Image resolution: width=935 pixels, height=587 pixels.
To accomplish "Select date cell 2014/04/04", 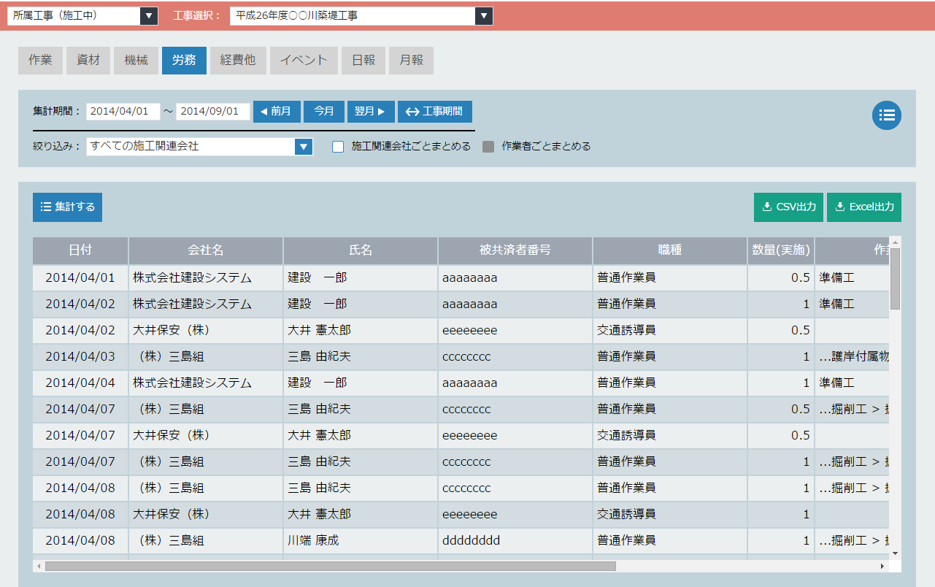I will [x=80, y=383].
